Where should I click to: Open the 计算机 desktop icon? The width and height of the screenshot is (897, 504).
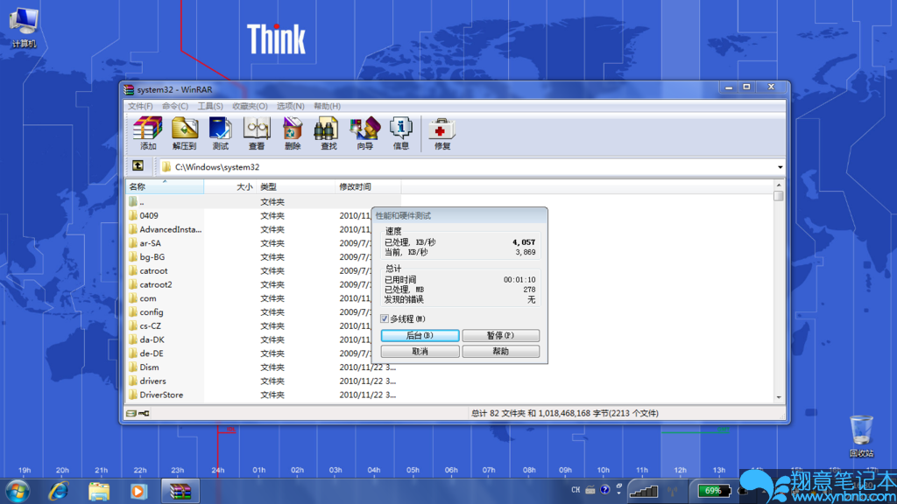pos(24,26)
